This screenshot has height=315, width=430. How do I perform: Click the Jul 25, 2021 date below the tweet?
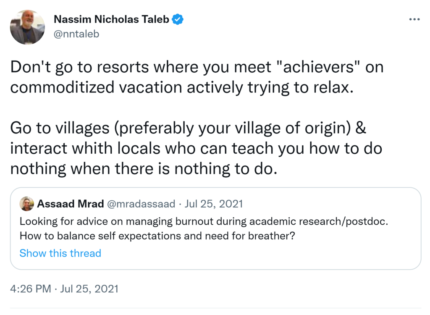click(x=90, y=289)
